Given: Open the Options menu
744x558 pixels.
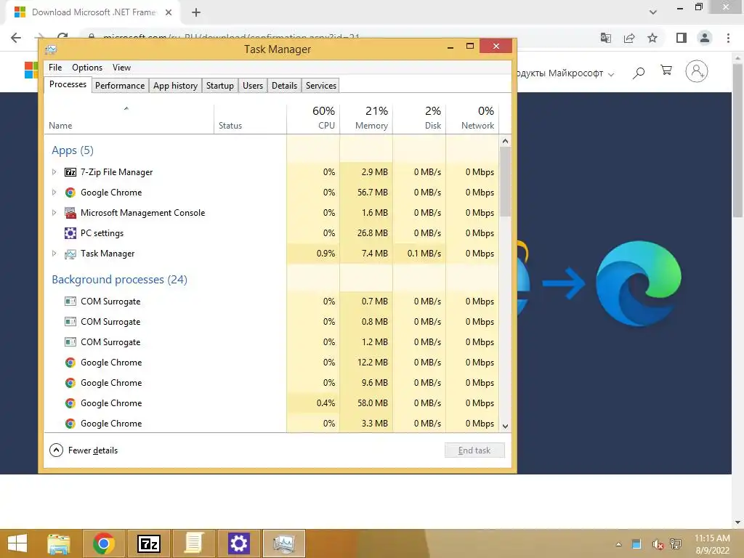Looking at the screenshot, I should (x=87, y=68).
